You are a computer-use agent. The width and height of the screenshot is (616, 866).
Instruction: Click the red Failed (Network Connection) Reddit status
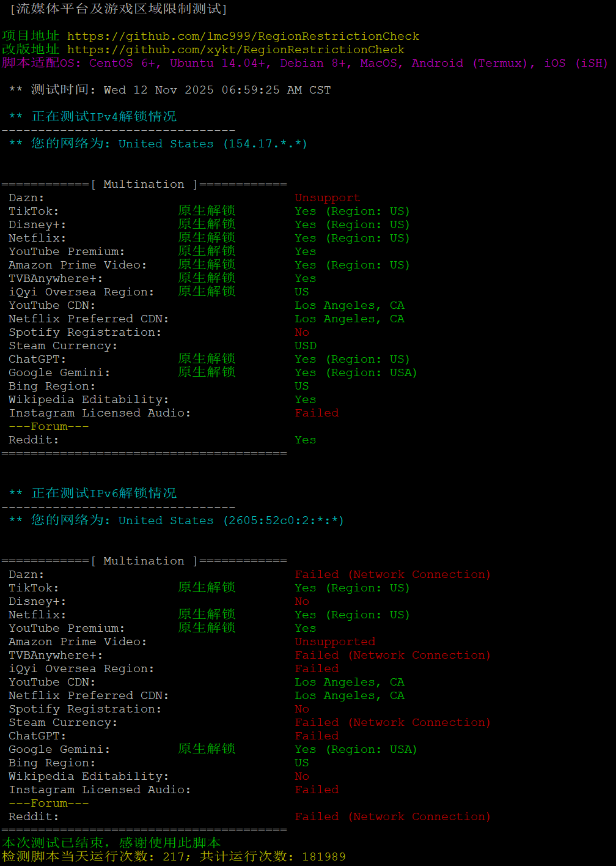click(393, 816)
